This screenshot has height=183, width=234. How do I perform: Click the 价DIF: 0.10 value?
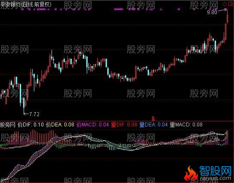(x=30, y=125)
